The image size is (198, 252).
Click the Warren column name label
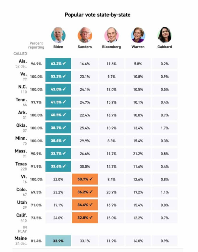click(138, 47)
